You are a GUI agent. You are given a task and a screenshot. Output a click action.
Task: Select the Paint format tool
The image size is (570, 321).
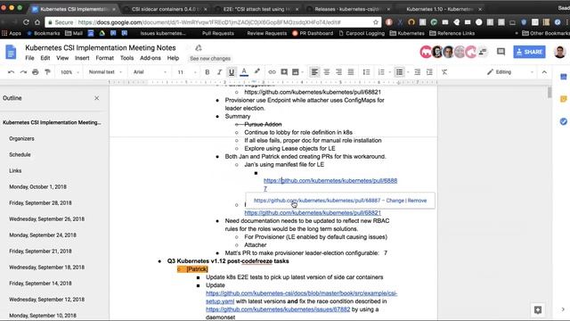point(47,72)
